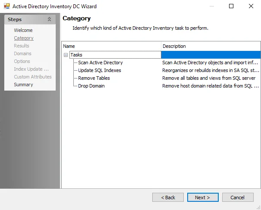Screen dimensions: 261x210
Task: Open the Index Update step
Action: pos(31,69)
